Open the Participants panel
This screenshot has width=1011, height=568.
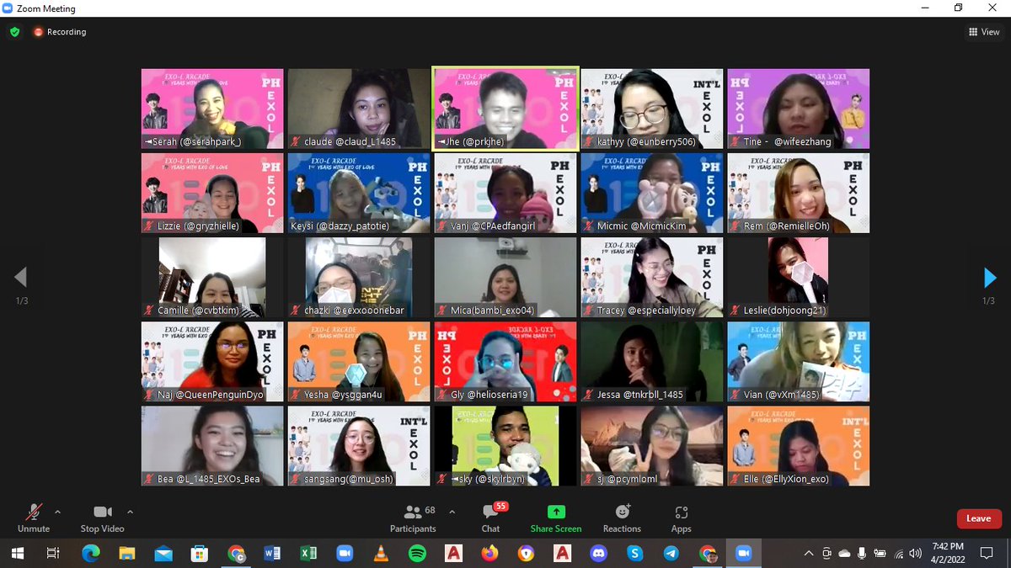[x=413, y=518]
